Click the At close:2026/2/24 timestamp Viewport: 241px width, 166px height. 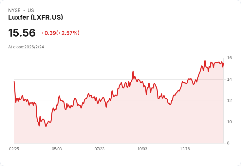coord(26,47)
